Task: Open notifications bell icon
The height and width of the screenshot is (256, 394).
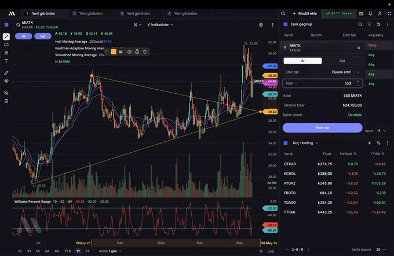Action: tap(370, 13)
